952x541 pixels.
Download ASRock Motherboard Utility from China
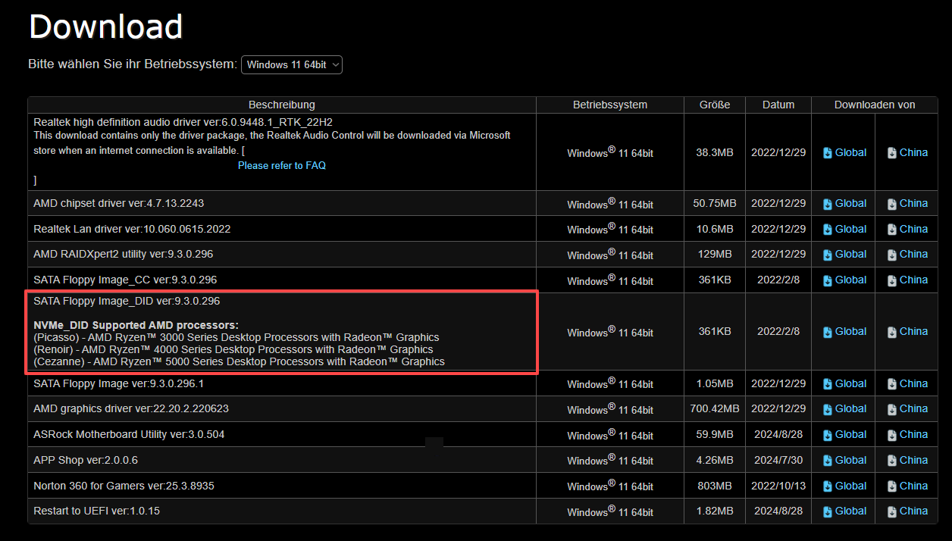coord(907,434)
